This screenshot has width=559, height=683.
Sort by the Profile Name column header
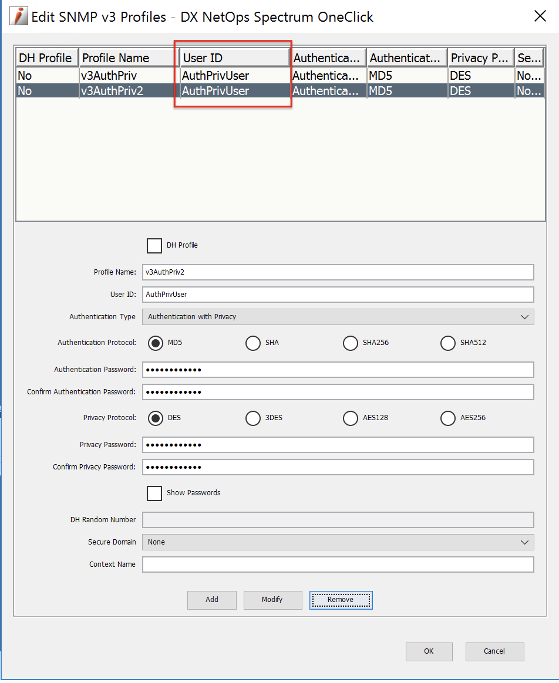129,58
